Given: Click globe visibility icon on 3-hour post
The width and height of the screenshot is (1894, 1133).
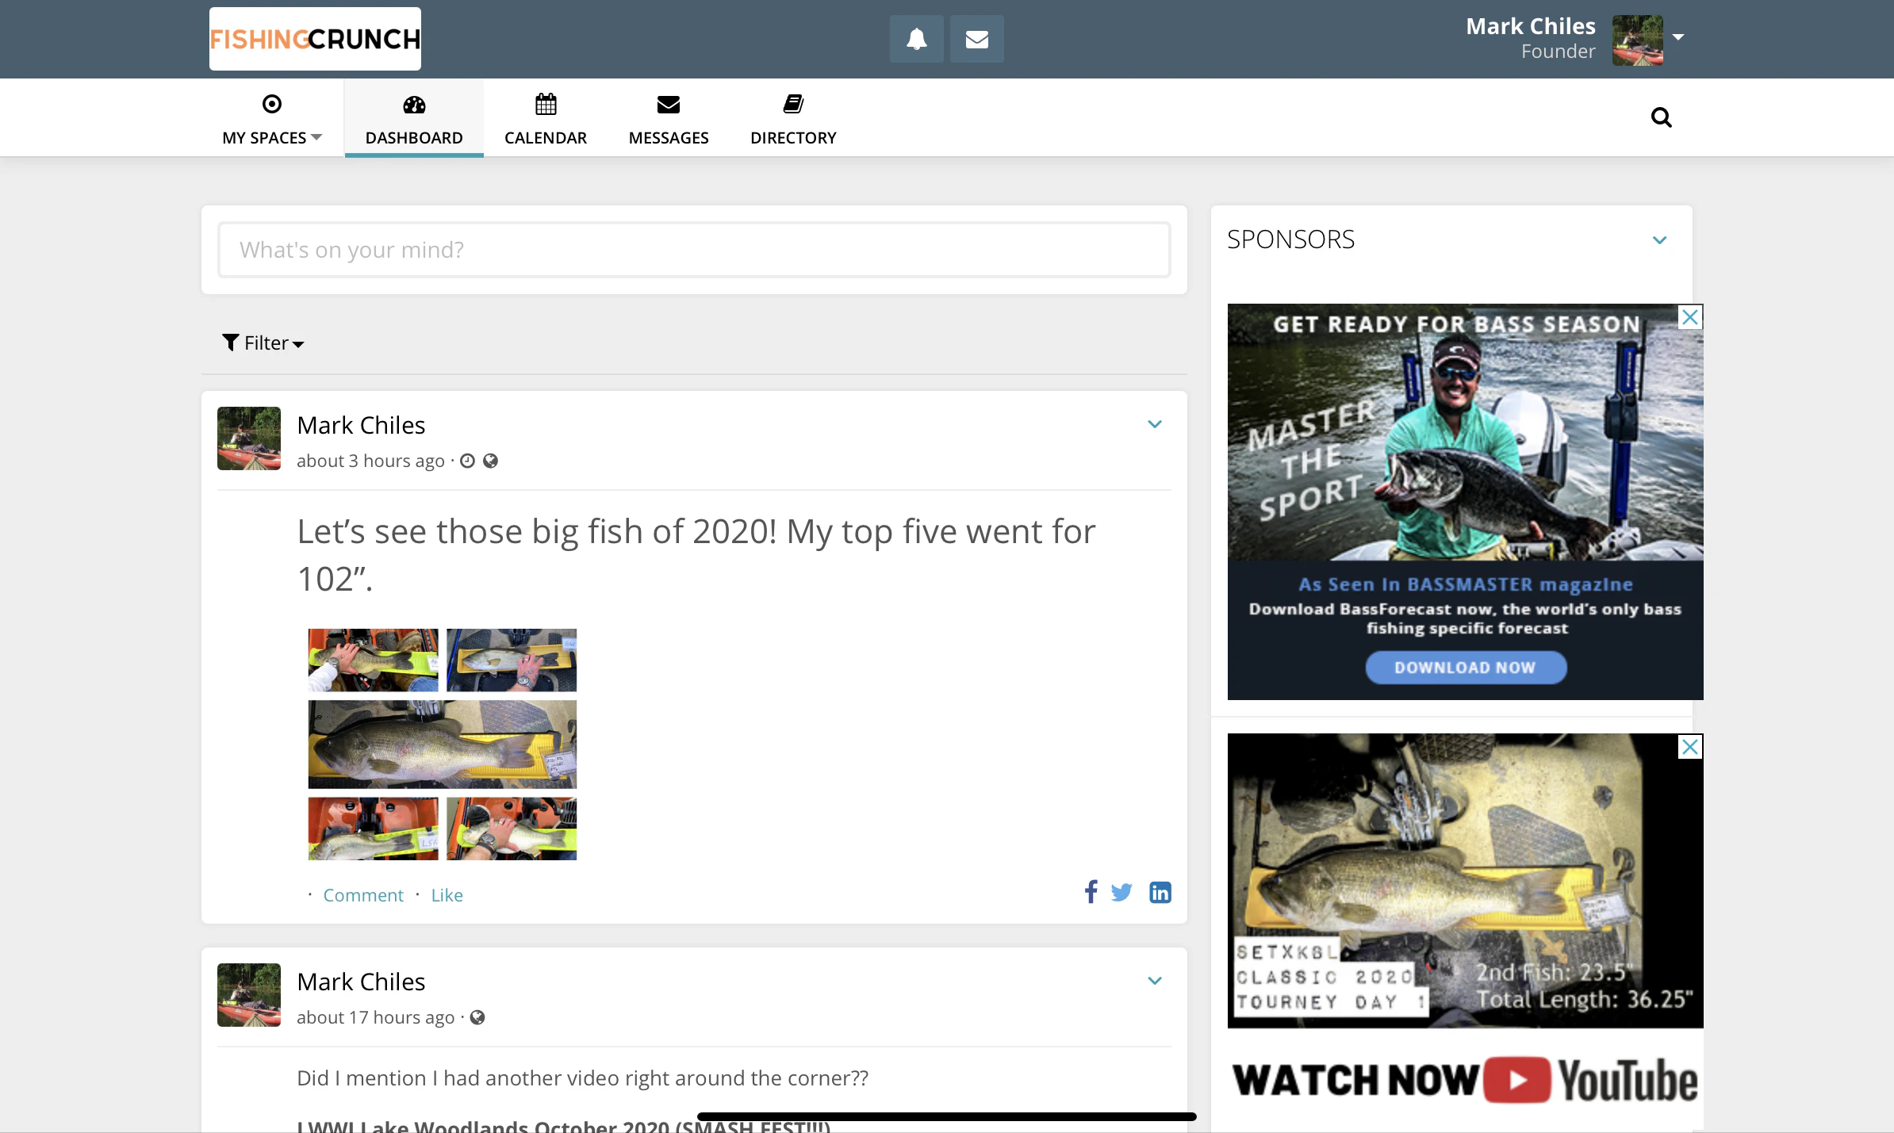Looking at the screenshot, I should click(x=490, y=461).
